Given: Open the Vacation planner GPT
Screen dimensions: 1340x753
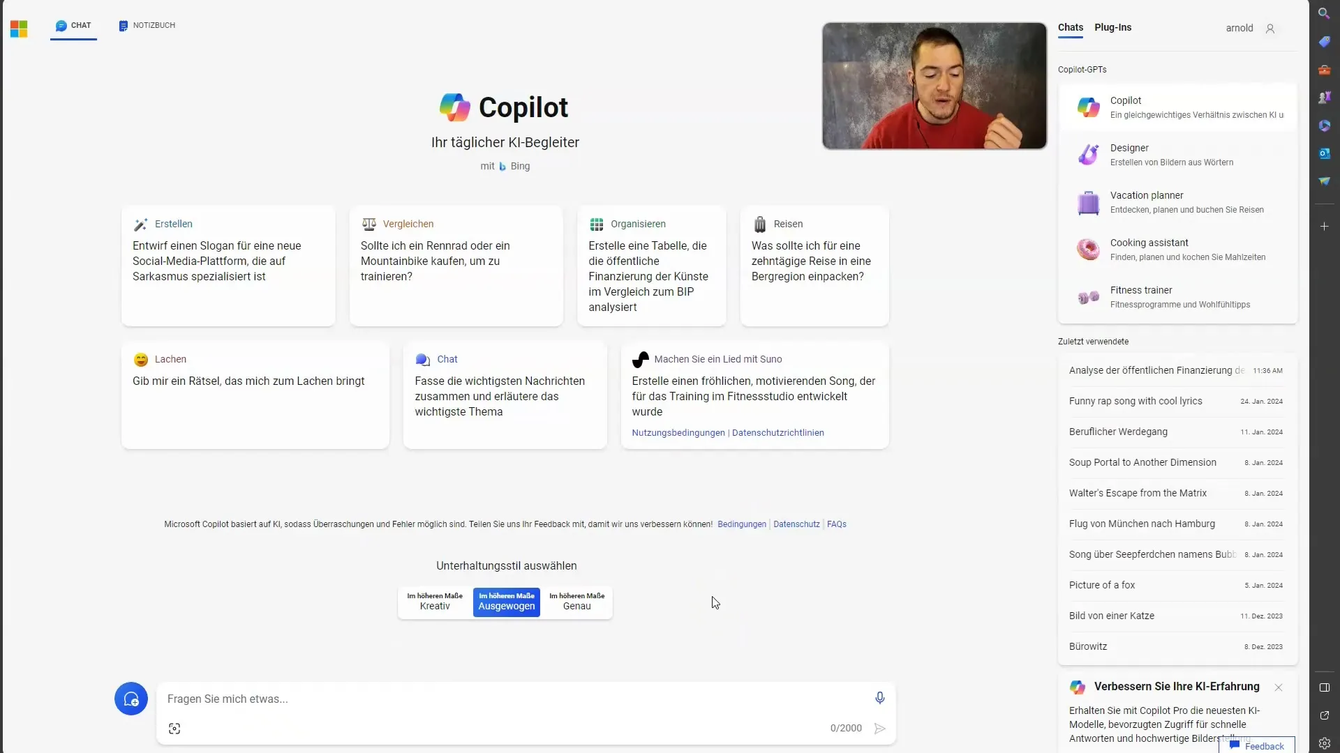Looking at the screenshot, I should 1178,200.
